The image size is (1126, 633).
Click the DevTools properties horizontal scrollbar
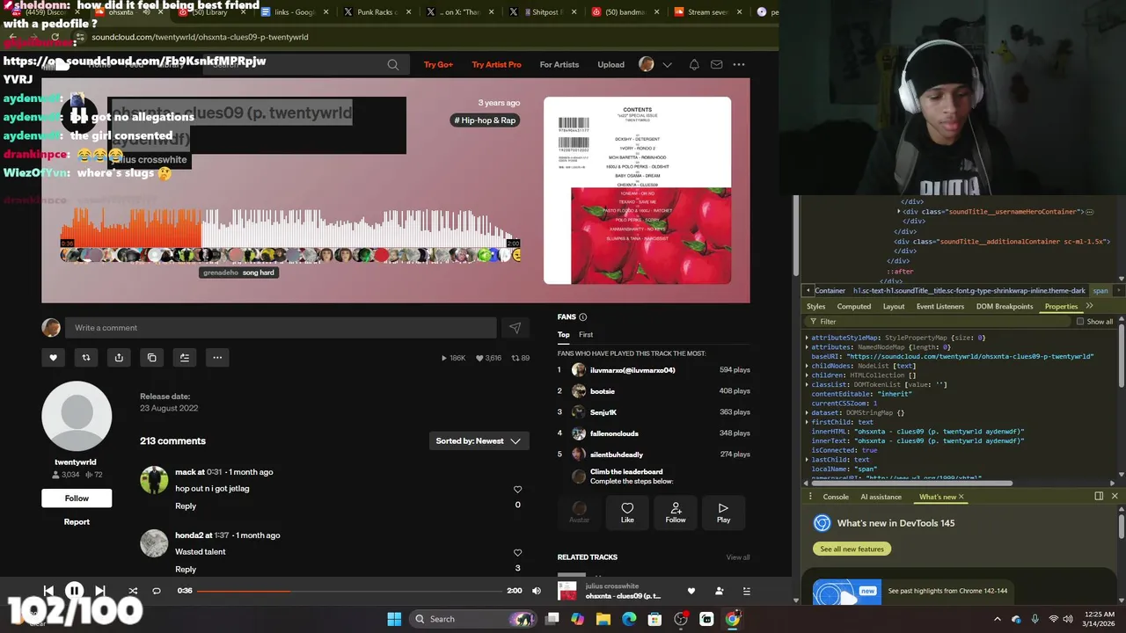pos(912,483)
